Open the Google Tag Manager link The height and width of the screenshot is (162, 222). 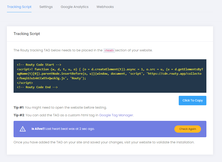click(116, 115)
